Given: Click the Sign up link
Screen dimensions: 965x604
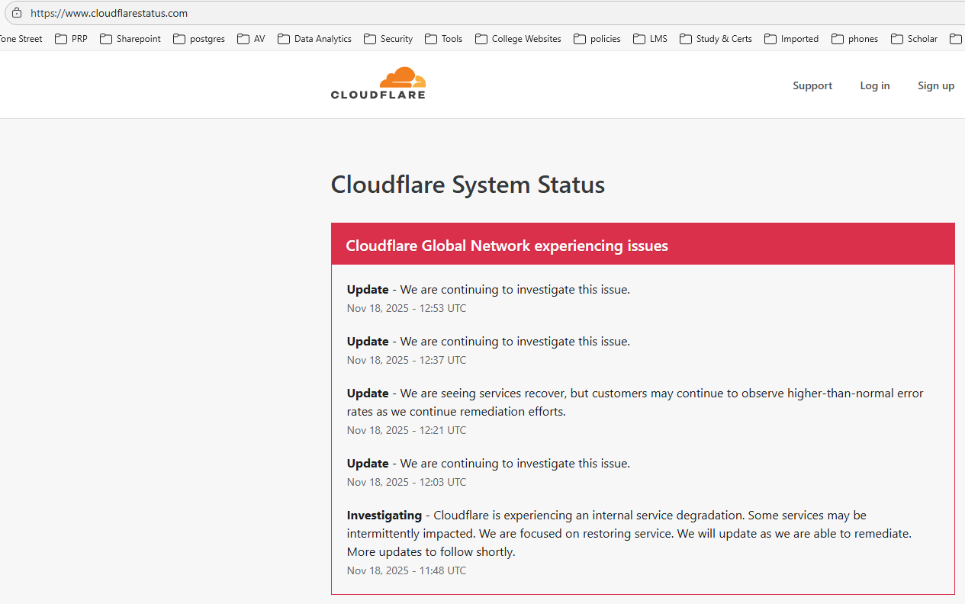Looking at the screenshot, I should [x=936, y=85].
